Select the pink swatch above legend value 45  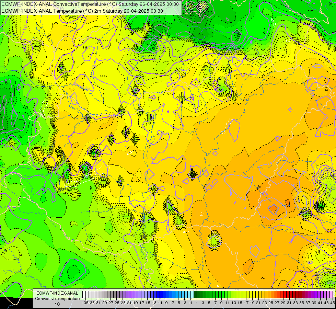(331, 294)
